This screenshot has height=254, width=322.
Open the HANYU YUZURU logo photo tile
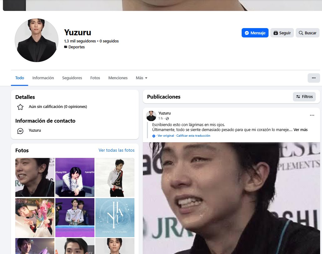(115, 217)
